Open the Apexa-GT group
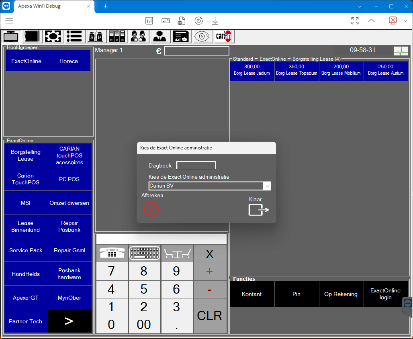The width and height of the screenshot is (413, 339). (x=26, y=297)
